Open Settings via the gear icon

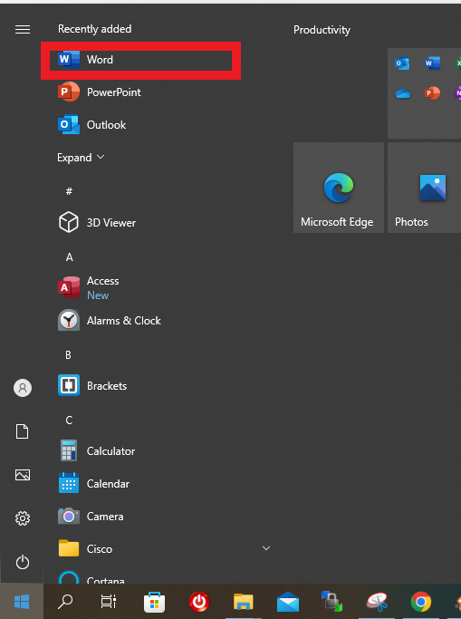(23, 518)
